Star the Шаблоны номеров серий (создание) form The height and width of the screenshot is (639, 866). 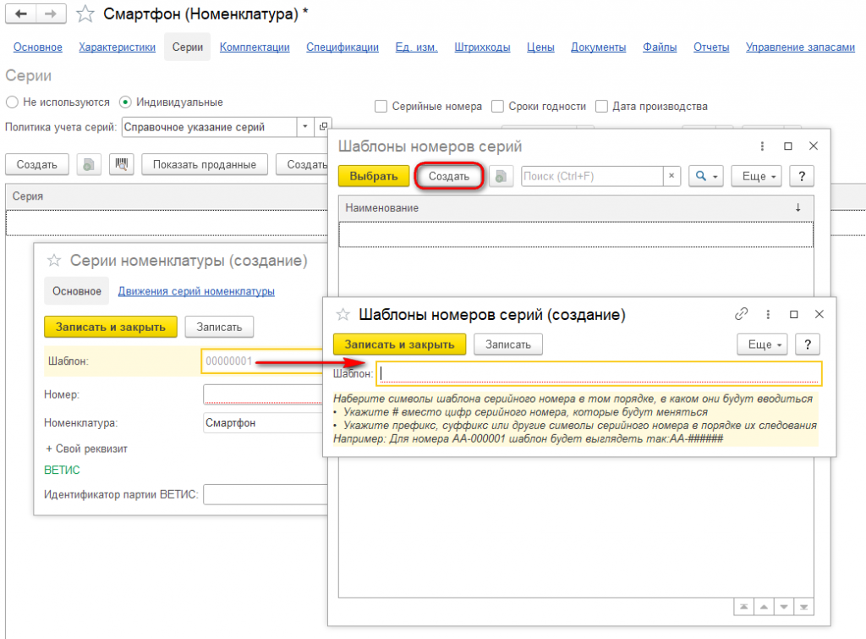(x=343, y=315)
